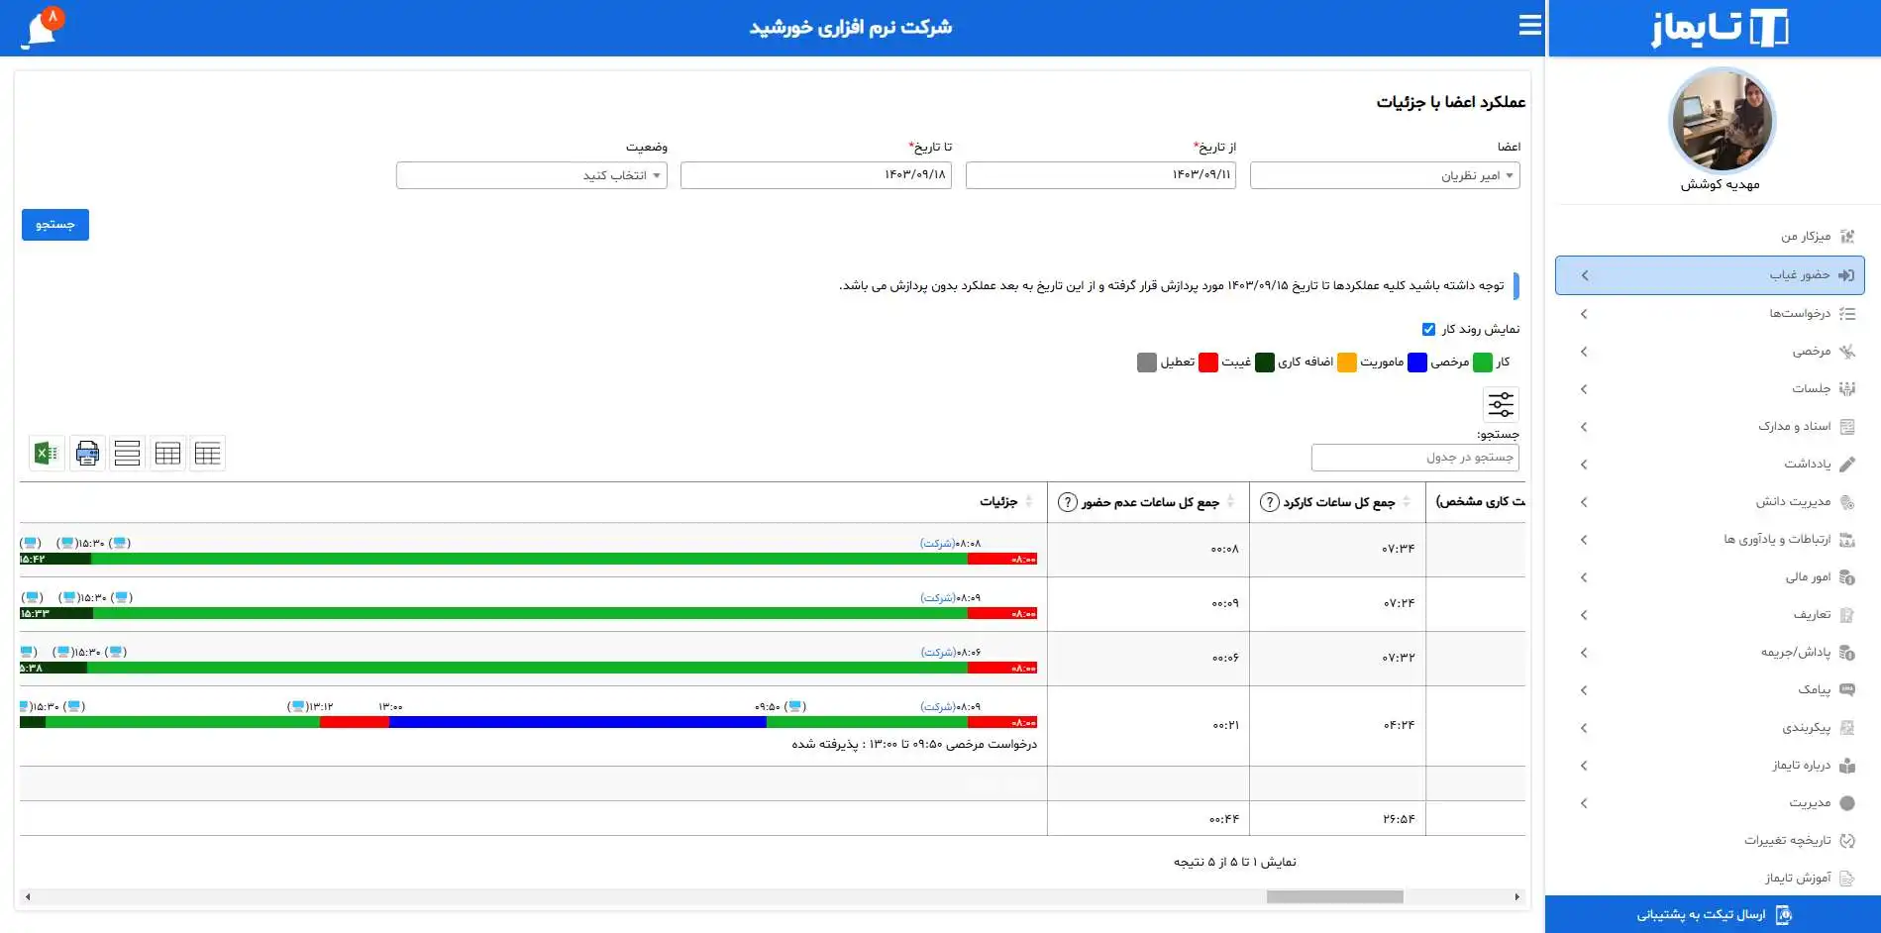The image size is (1881, 933).
Task: Expand the درخواست‌ها sidebar menu
Action: pos(1710,314)
